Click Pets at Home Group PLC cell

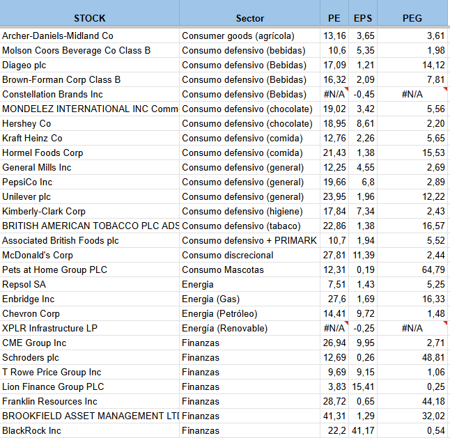[90, 270]
